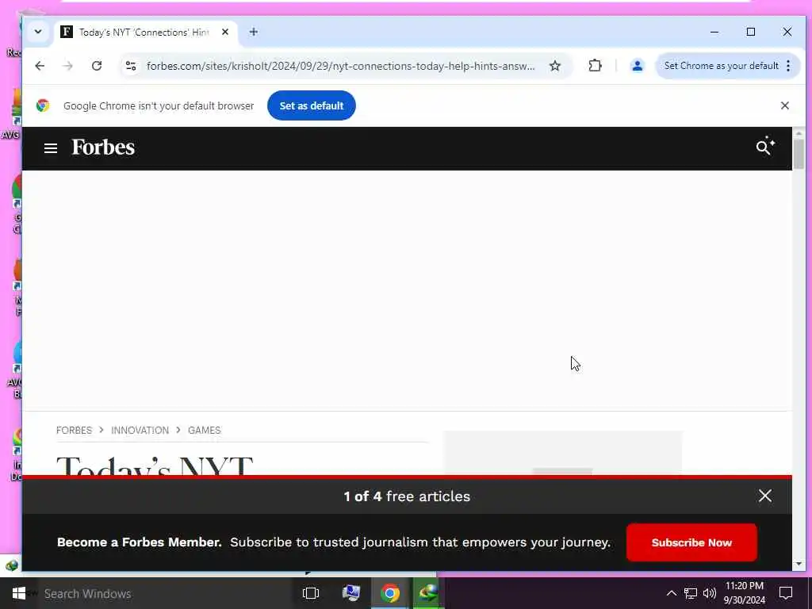Go back with browser back arrow
The image size is (812, 609).
[40, 66]
